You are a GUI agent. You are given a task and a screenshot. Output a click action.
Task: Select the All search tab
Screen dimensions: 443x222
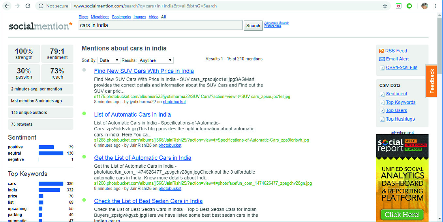pos(163,17)
